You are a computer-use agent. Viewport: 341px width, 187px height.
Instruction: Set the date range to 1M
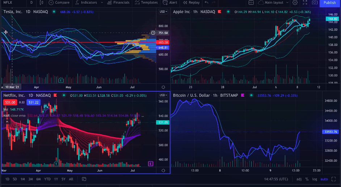(x=22, y=179)
